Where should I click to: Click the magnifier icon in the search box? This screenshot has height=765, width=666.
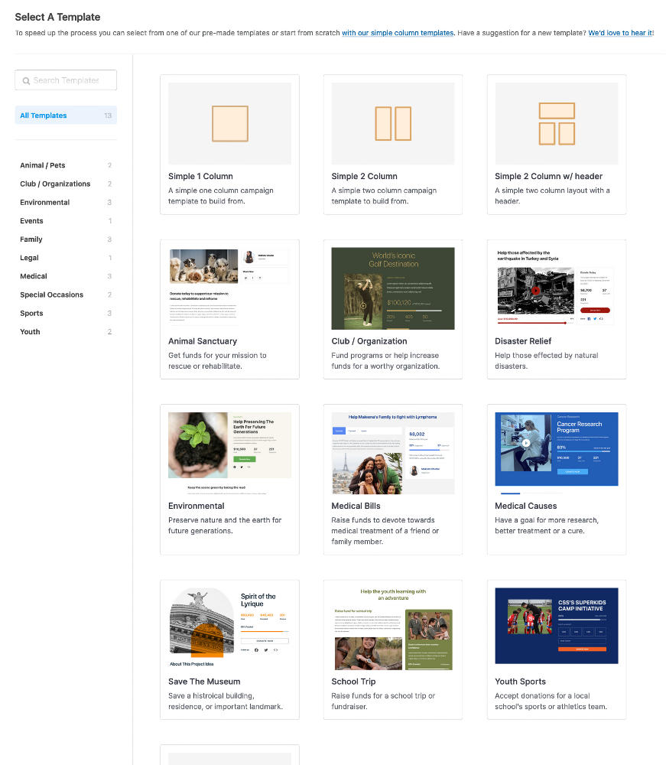pos(26,80)
